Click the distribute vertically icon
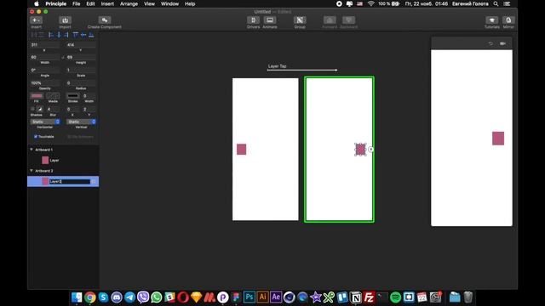Screen dimensions: 545x306 42,35
